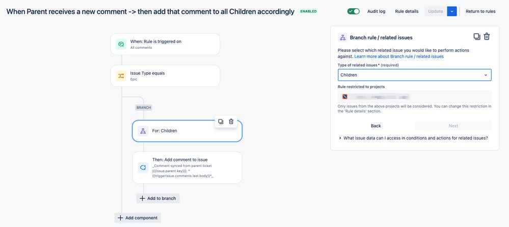Expand What issue data can I access section
The height and width of the screenshot is (227, 509).
(x=413, y=138)
